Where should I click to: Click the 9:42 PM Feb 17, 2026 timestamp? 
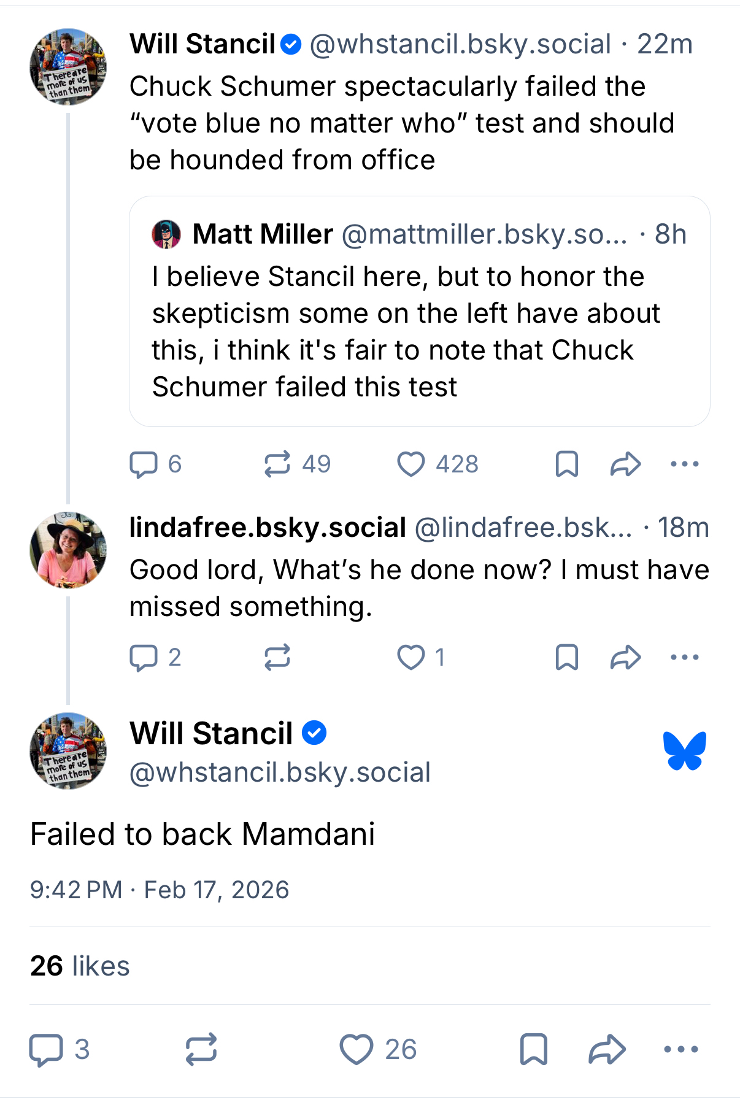(160, 890)
